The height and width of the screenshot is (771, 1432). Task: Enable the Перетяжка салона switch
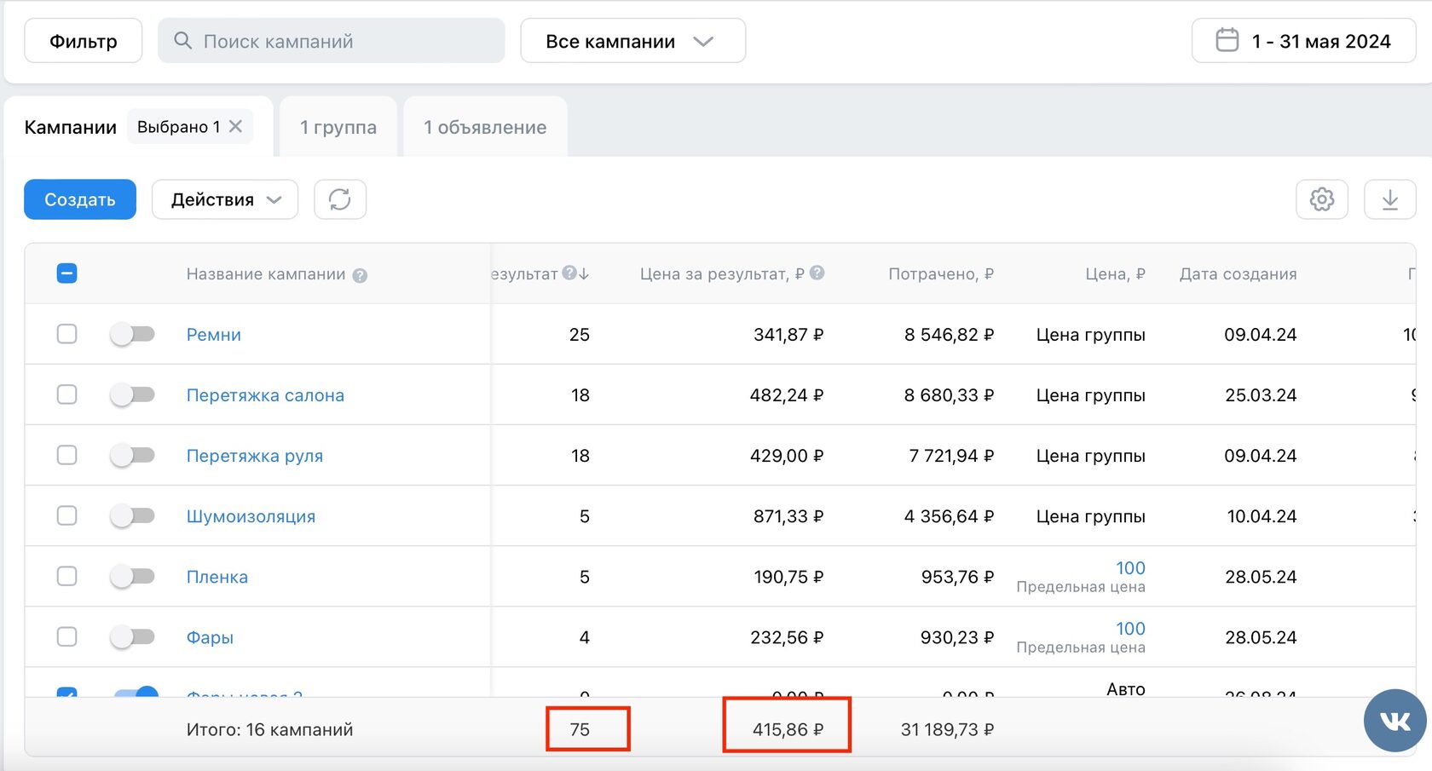click(132, 394)
